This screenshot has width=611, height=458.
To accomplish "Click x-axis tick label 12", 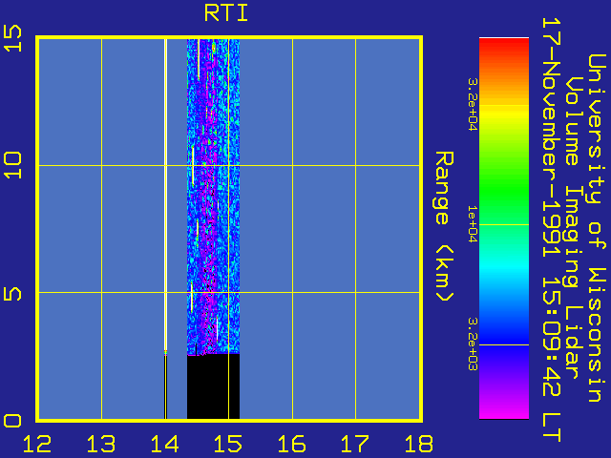I will (37, 444).
